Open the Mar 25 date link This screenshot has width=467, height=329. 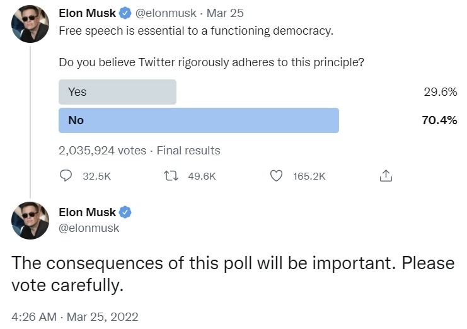225,13
